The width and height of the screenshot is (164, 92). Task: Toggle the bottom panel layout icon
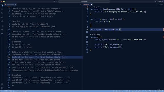[x=158, y=2]
